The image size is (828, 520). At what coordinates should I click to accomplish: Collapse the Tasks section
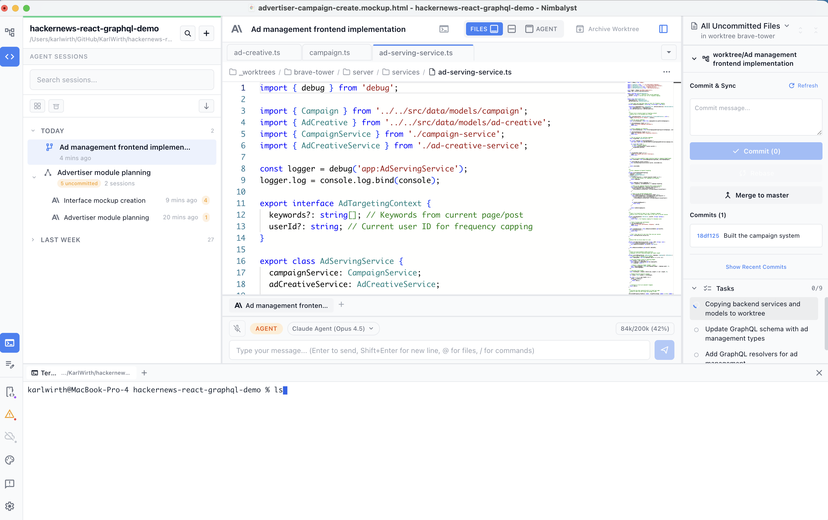pos(694,288)
